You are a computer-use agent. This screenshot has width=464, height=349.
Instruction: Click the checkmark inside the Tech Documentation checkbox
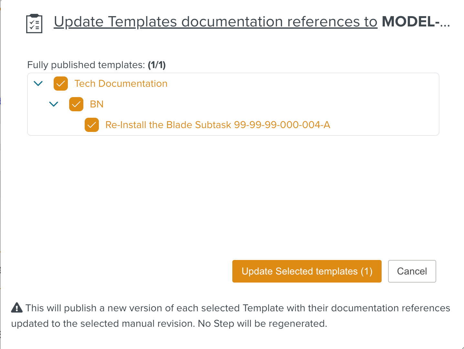60,83
